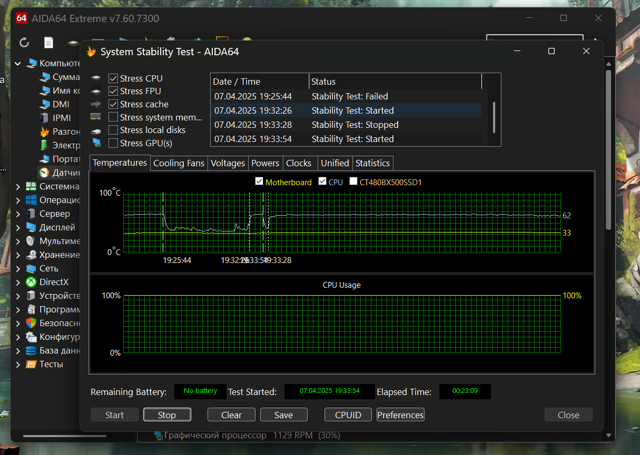Click the flame Разгон icon in tree

click(45, 132)
